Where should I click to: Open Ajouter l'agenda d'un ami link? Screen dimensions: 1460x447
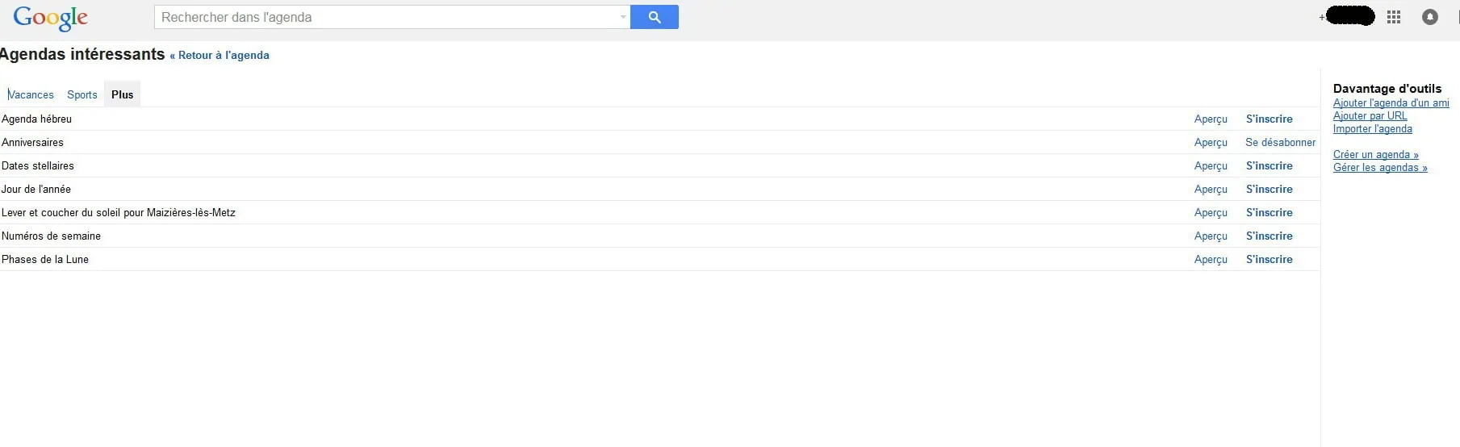tap(1391, 103)
